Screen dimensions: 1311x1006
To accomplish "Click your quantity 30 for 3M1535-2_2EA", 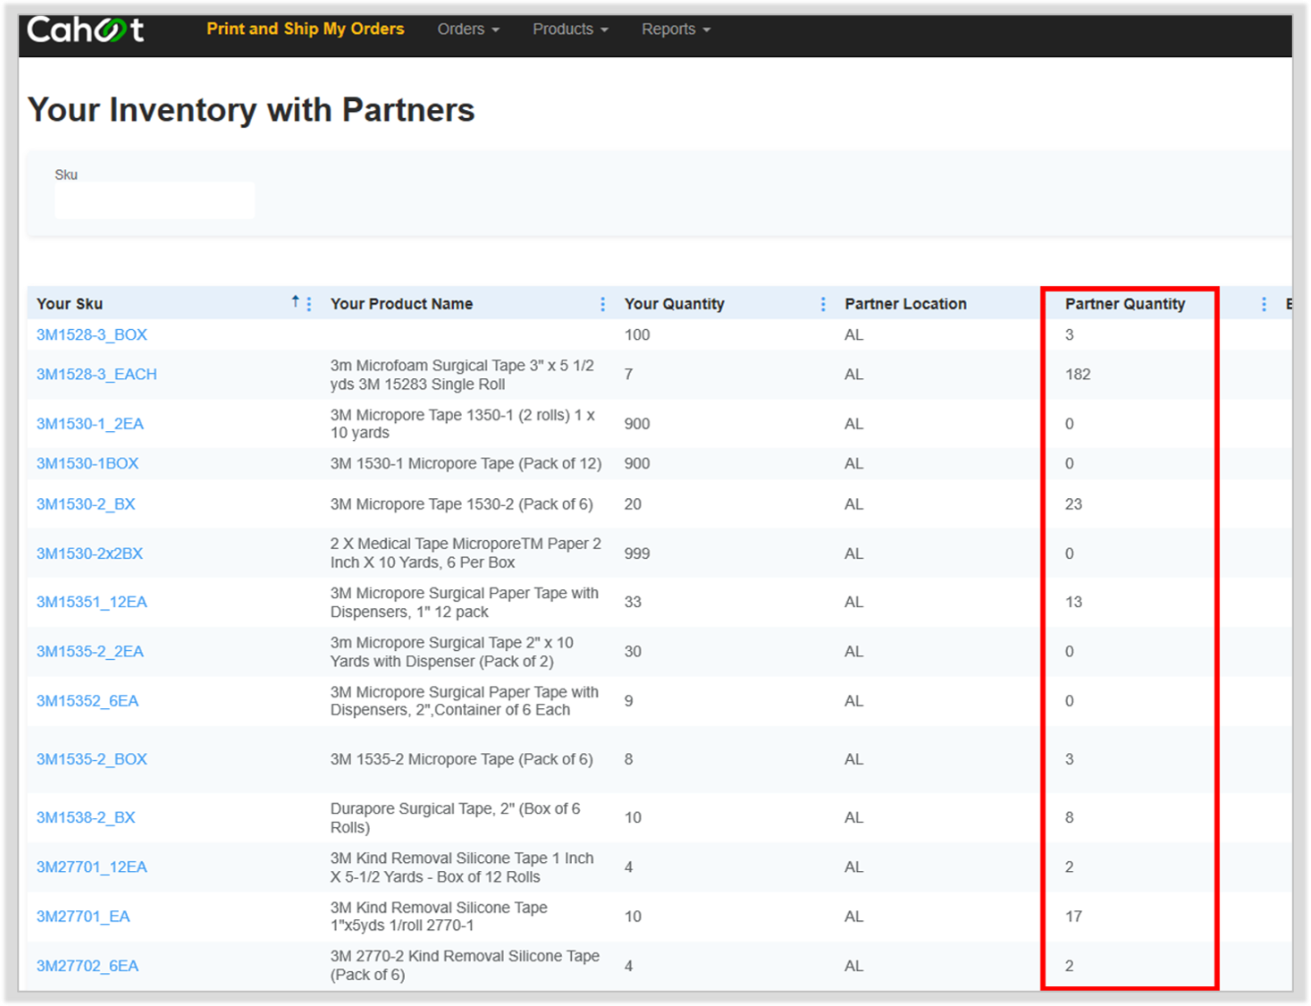I will (x=633, y=651).
